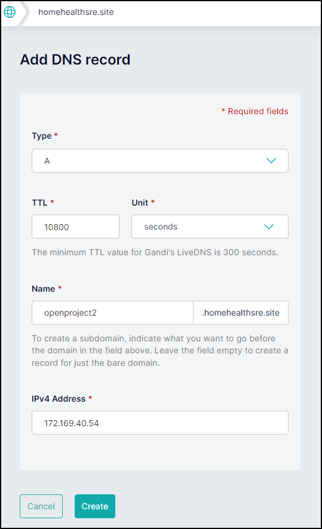Focus the IPv4 Address field 172.169.40.54
Viewport: 322px width, 529px height.
coord(160,423)
